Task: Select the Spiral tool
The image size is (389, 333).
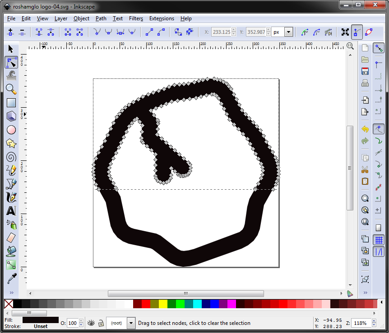Action: pyautogui.click(x=11, y=157)
